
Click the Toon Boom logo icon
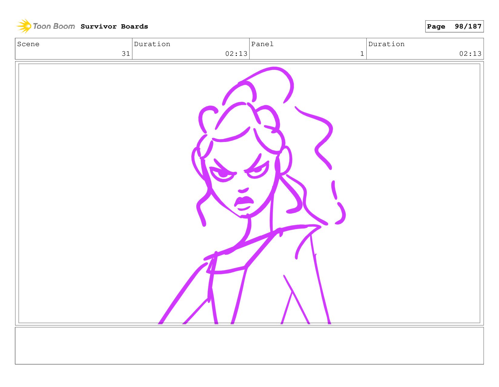click(x=24, y=26)
